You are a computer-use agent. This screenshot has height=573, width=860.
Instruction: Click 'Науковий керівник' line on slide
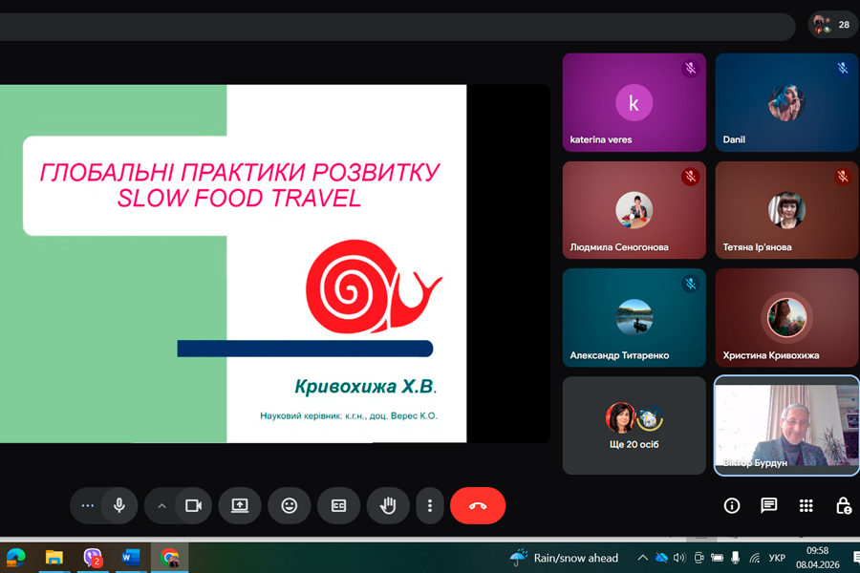pyautogui.click(x=348, y=415)
